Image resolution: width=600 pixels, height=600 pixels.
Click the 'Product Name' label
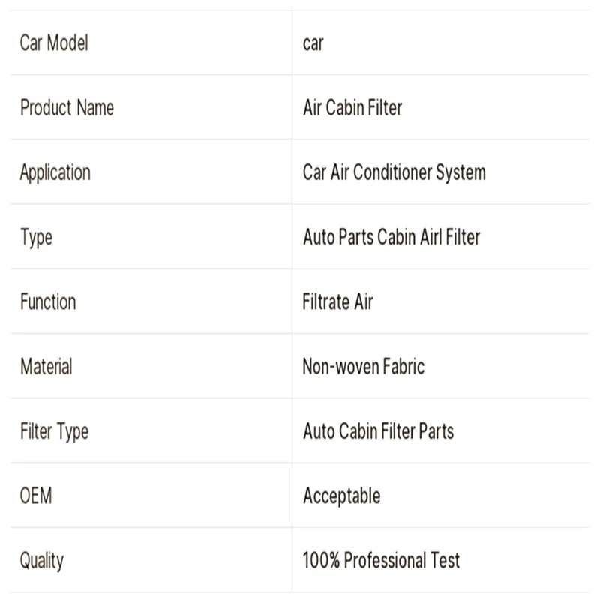point(67,107)
